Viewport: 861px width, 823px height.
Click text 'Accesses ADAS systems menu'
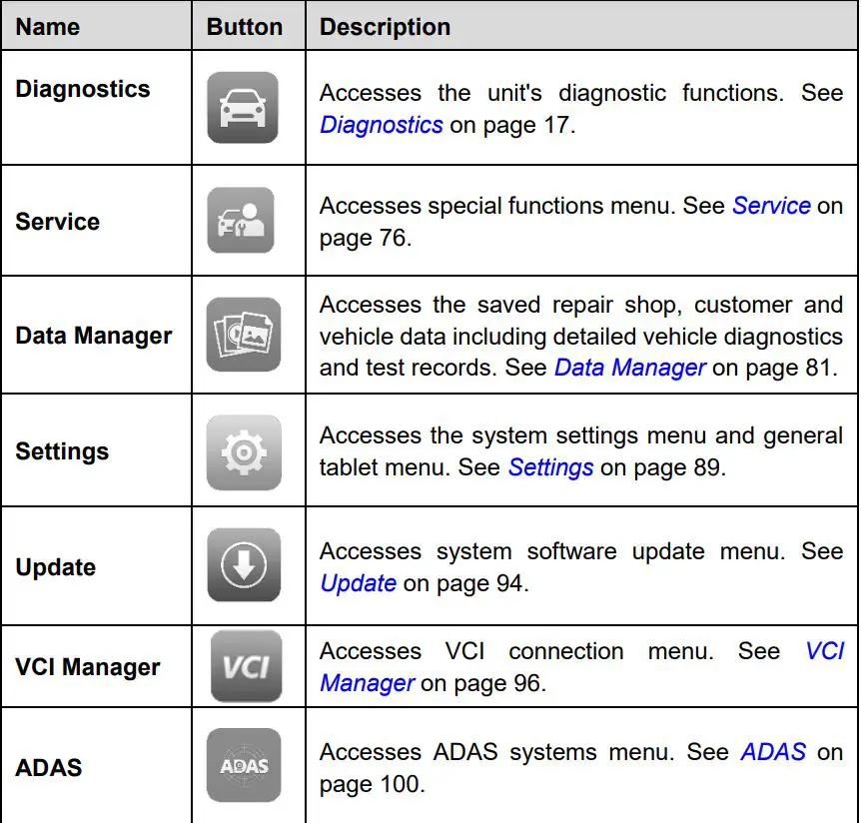coord(497,752)
